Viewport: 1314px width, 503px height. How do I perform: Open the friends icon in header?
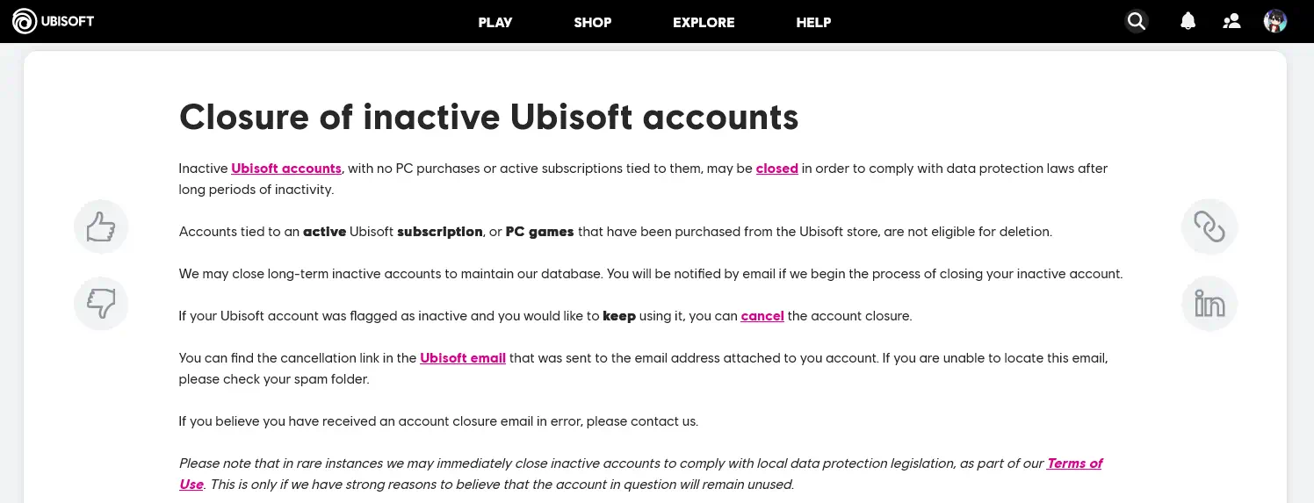pyautogui.click(x=1231, y=21)
